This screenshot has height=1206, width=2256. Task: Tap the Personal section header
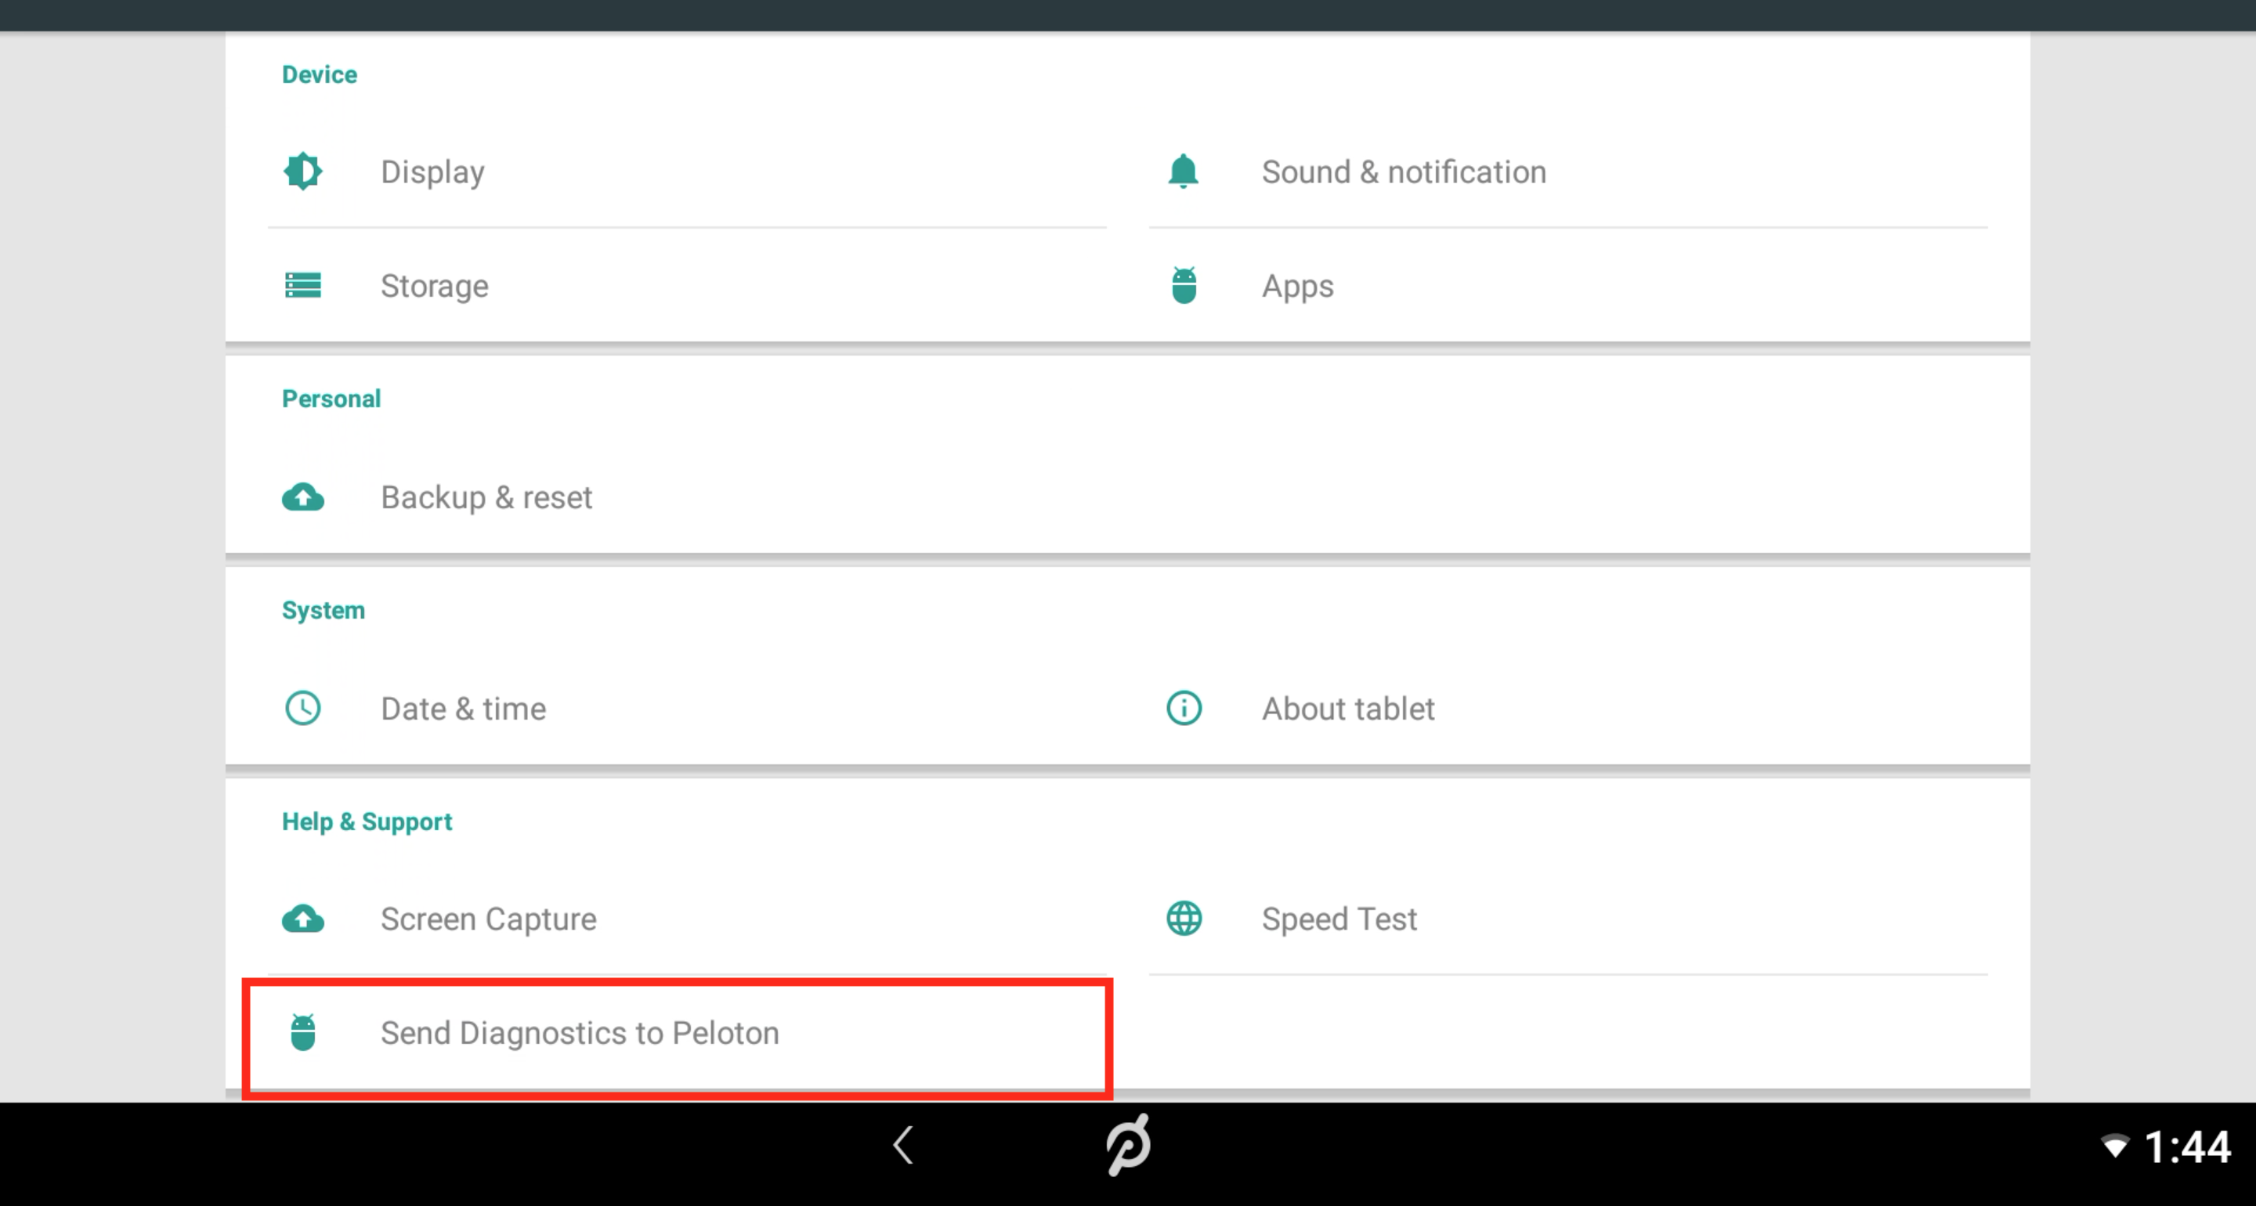331,399
